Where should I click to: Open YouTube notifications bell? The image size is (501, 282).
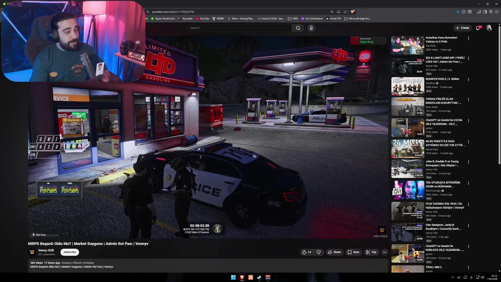coord(478,28)
